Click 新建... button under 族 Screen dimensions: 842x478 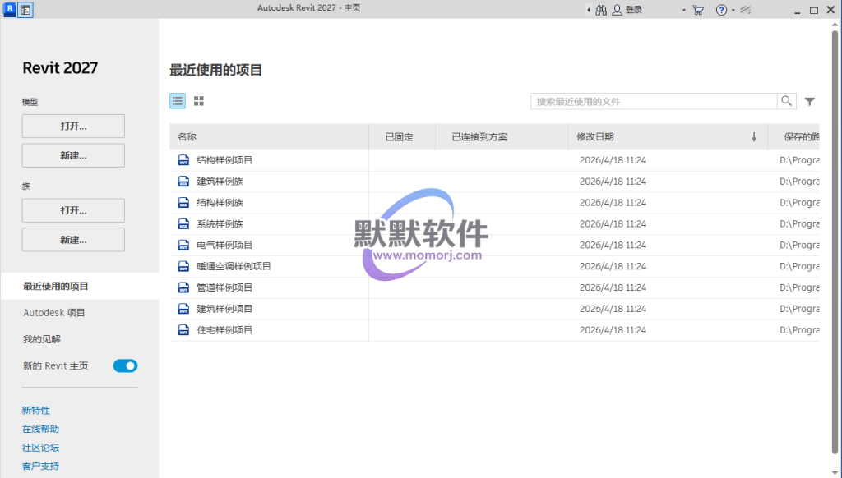pyautogui.click(x=73, y=240)
